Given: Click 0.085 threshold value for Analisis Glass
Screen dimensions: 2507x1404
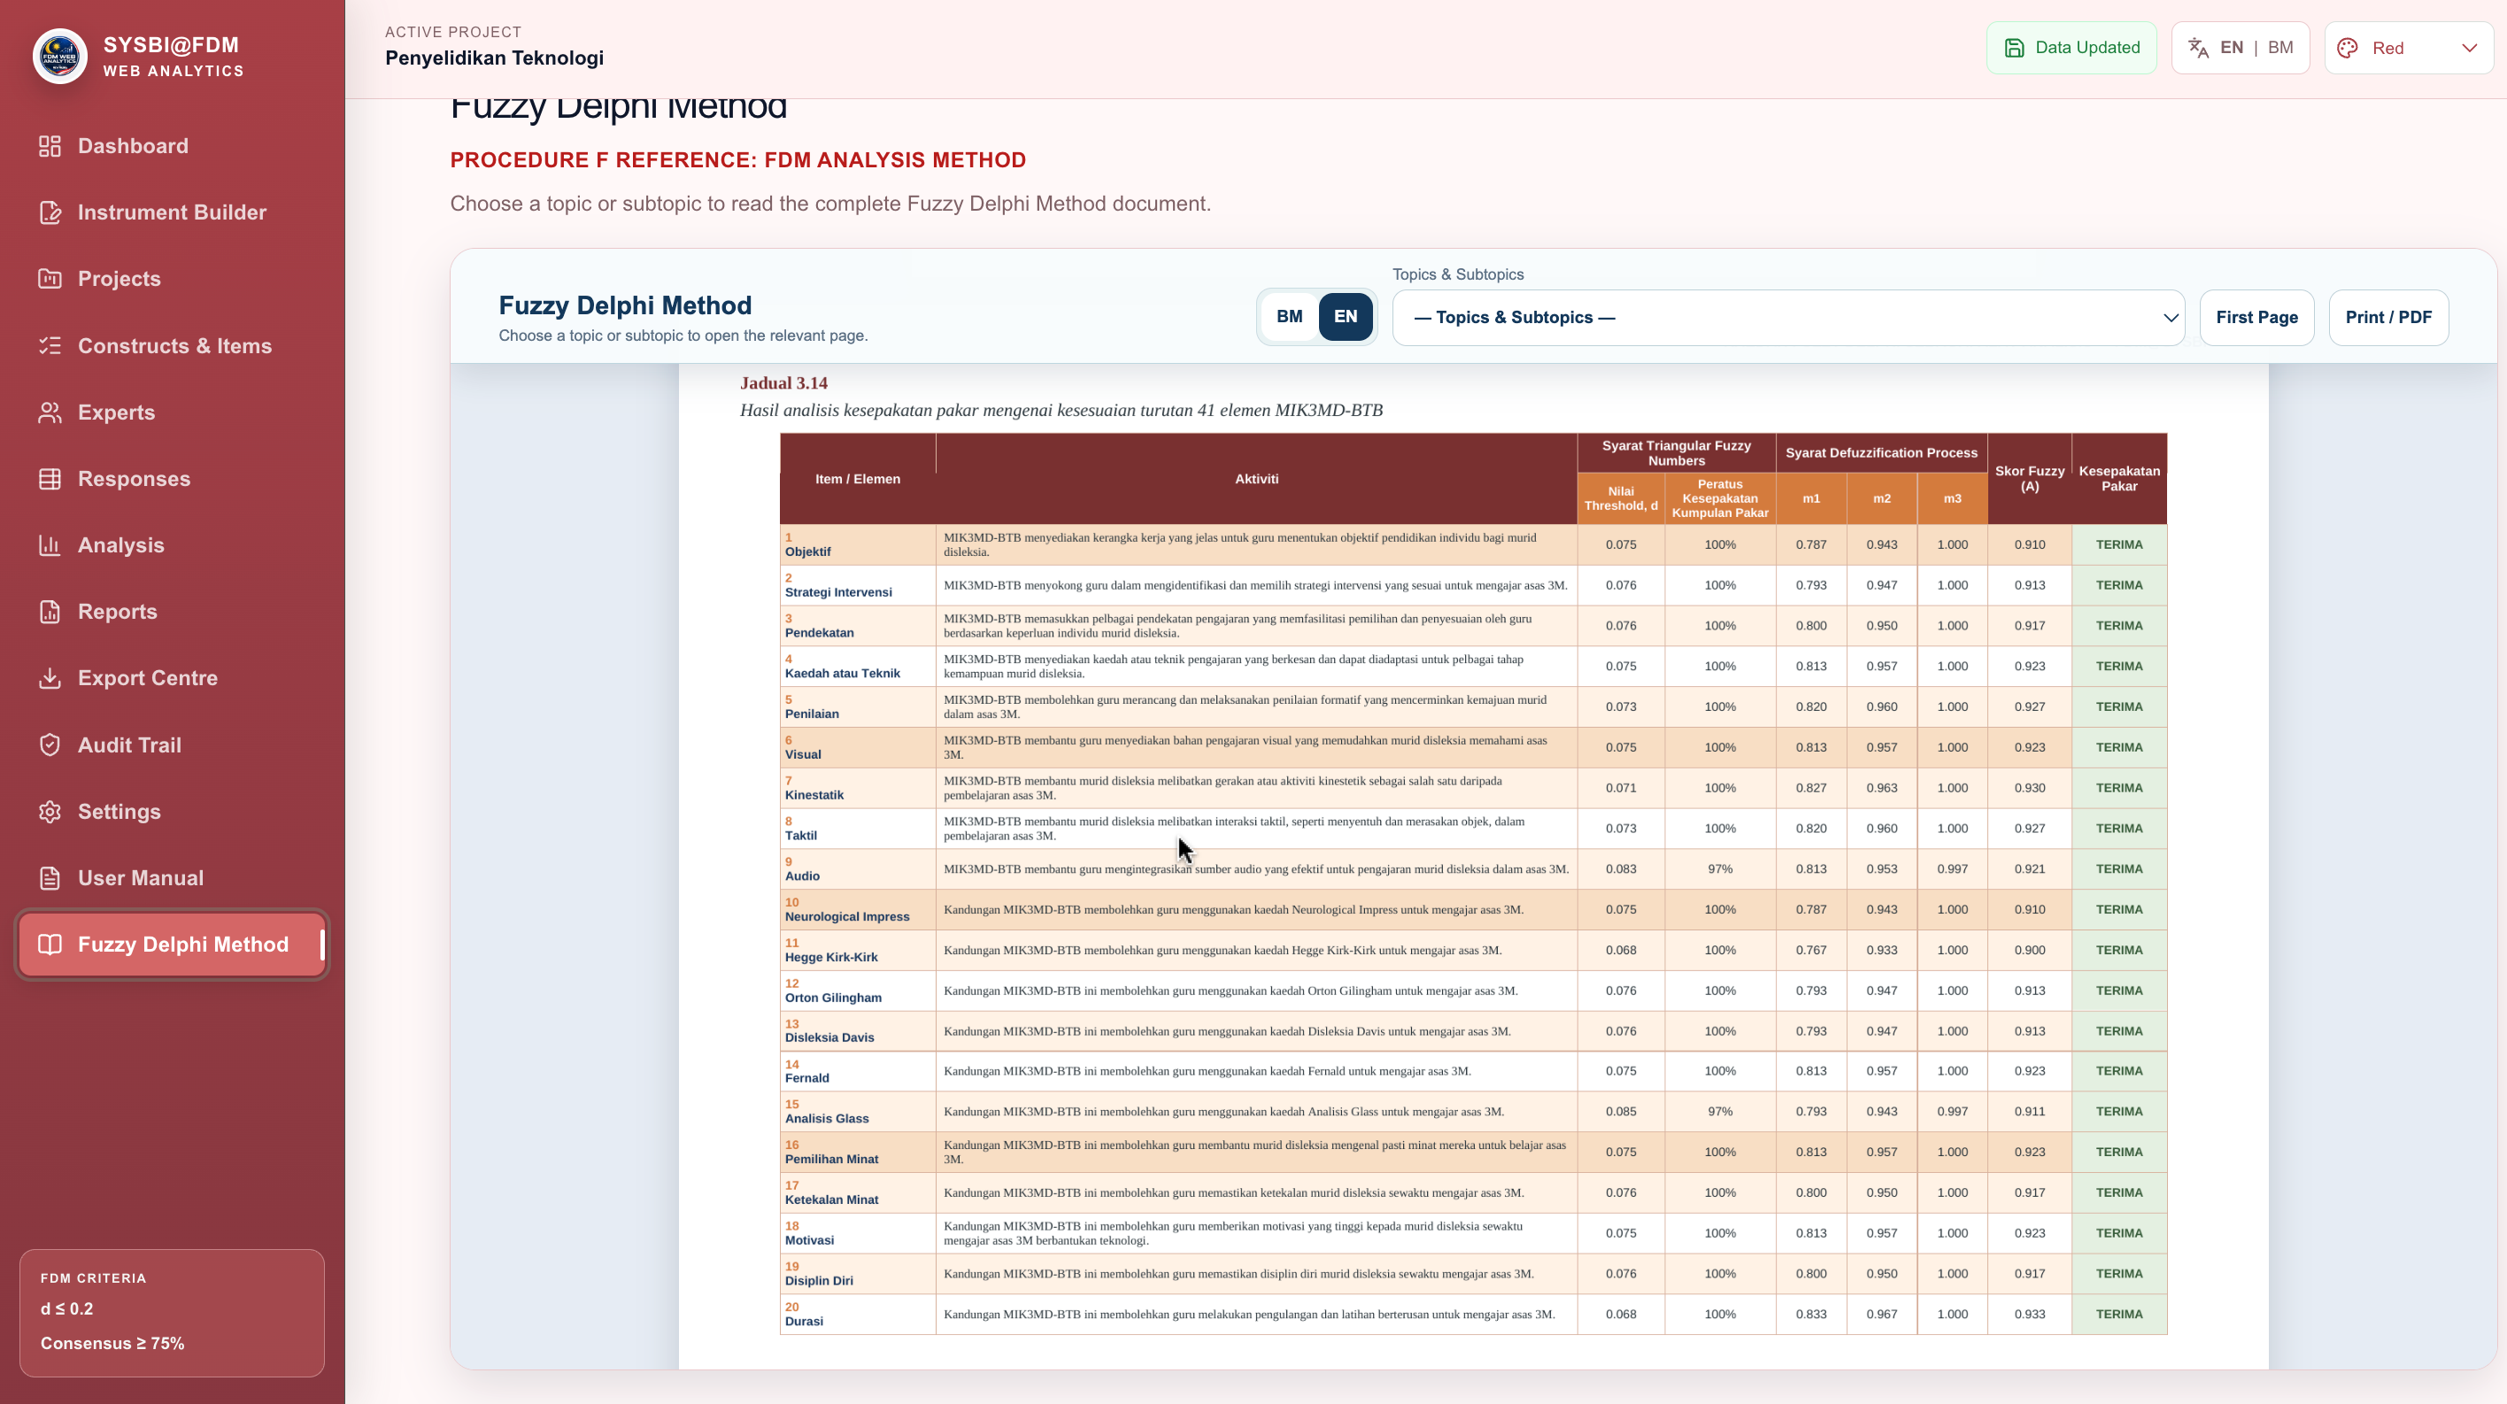Looking at the screenshot, I should pyautogui.click(x=1620, y=1111).
